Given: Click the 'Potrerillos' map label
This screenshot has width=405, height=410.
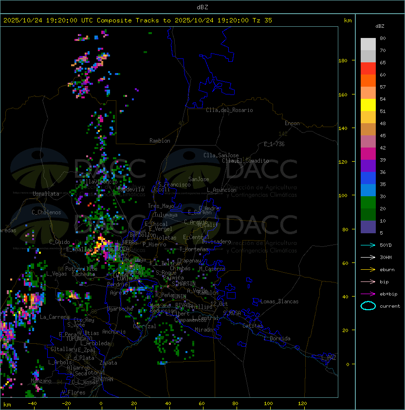Looking at the screenshot, I should click(81, 269).
